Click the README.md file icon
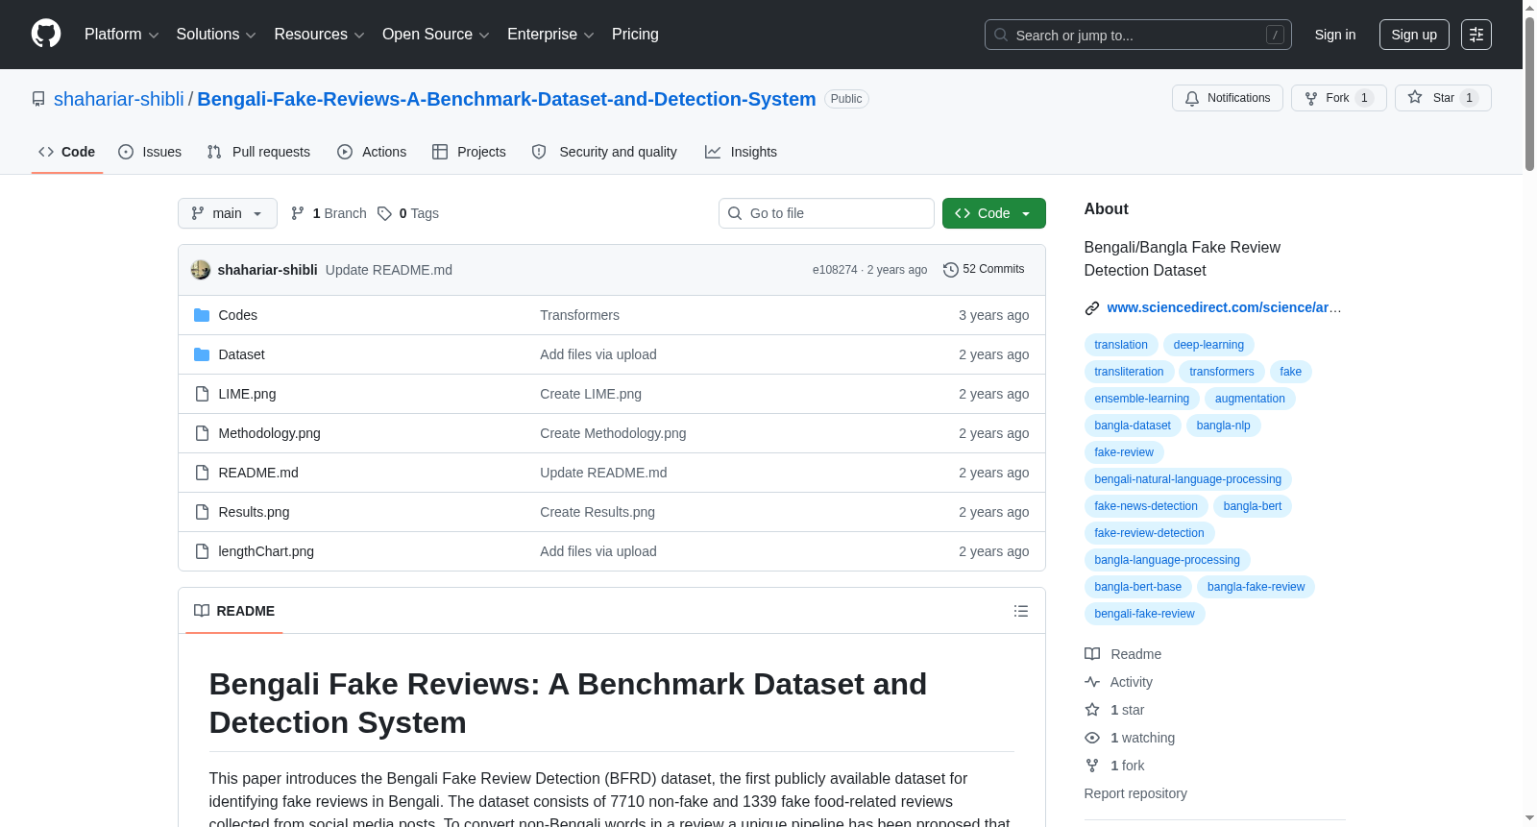Screen dimensions: 1537x827 (x=202, y=473)
